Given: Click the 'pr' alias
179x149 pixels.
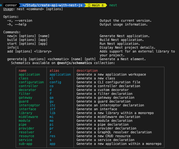Looking at the screenshot, I should coord(51,128).
